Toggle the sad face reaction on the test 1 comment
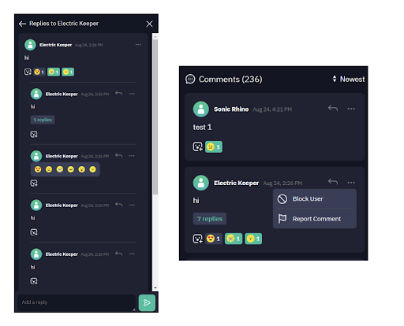The width and height of the screenshot is (404, 326). 214,146
